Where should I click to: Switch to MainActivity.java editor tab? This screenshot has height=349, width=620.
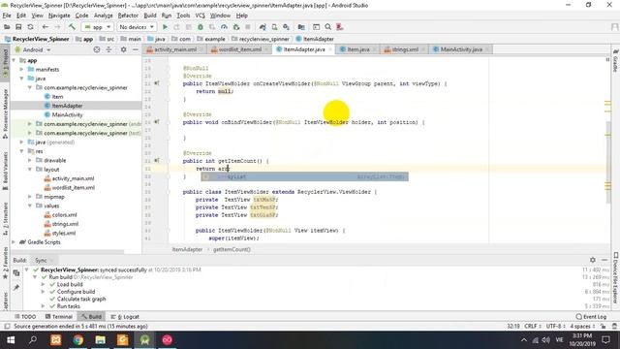(461, 49)
